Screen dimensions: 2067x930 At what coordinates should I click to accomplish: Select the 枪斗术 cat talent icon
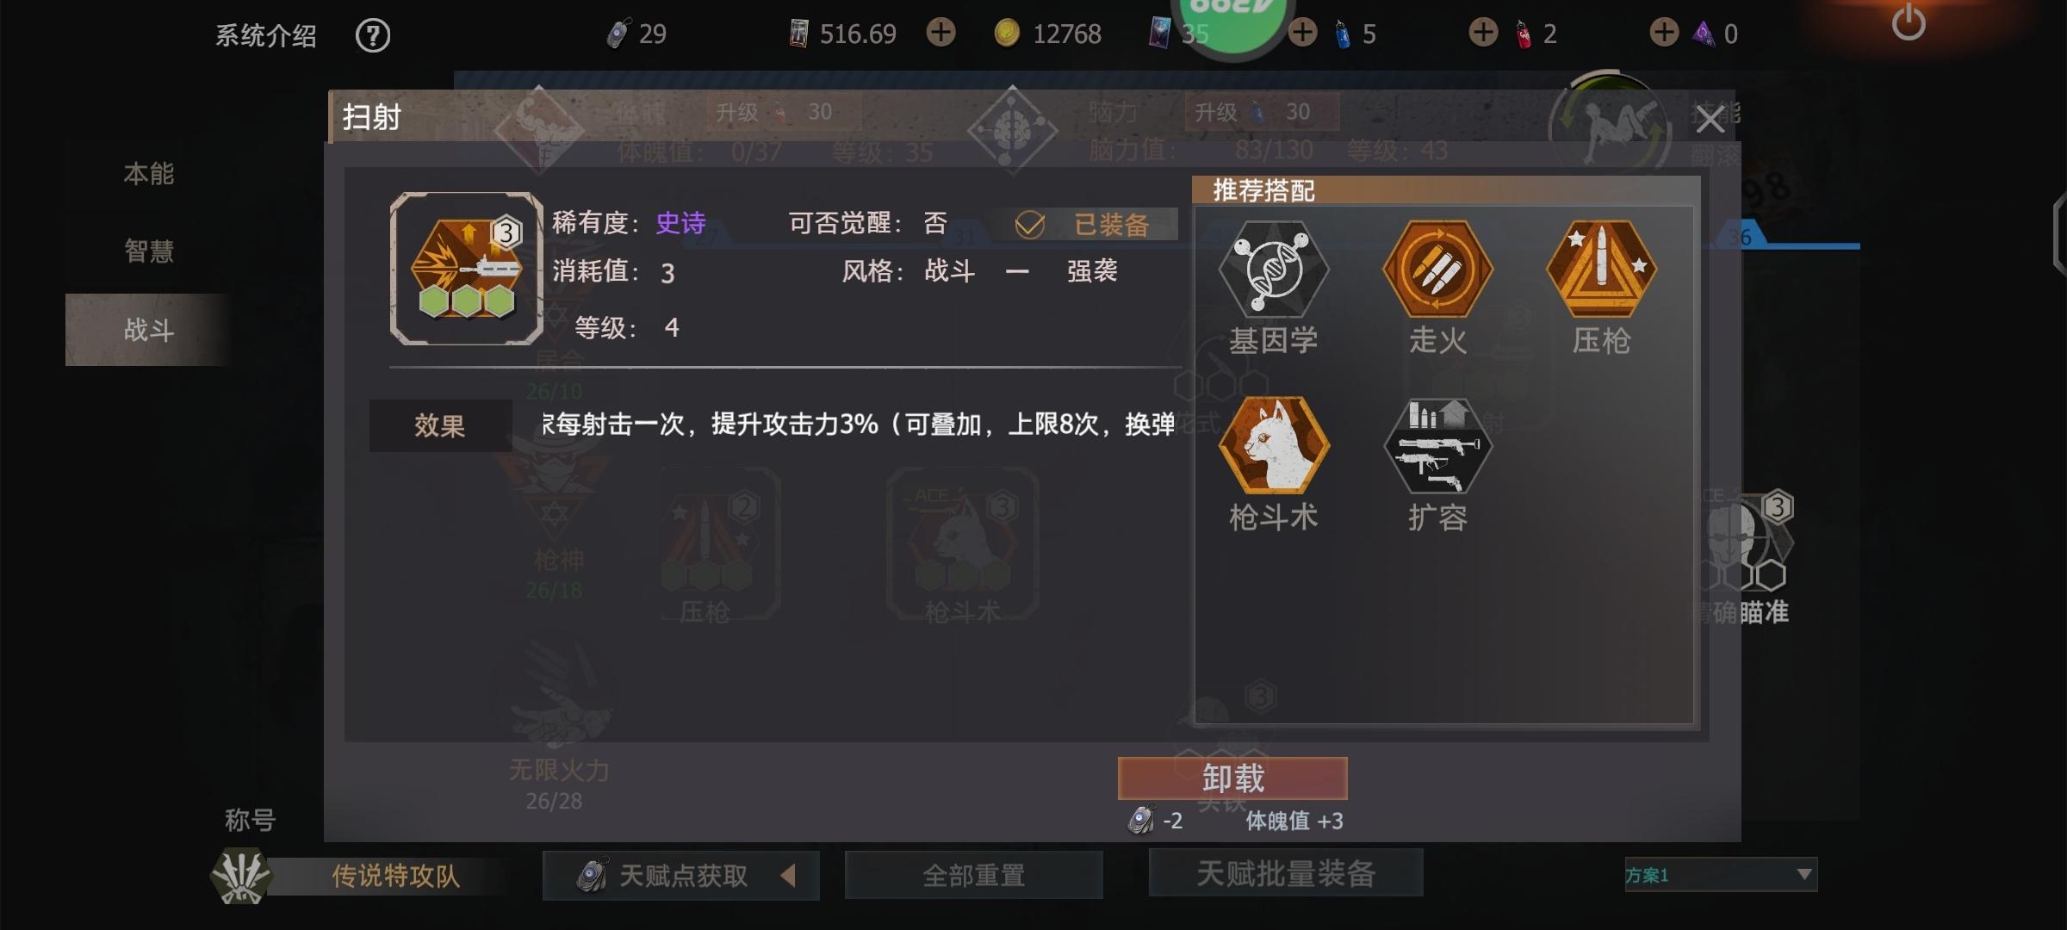tap(1274, 446)
